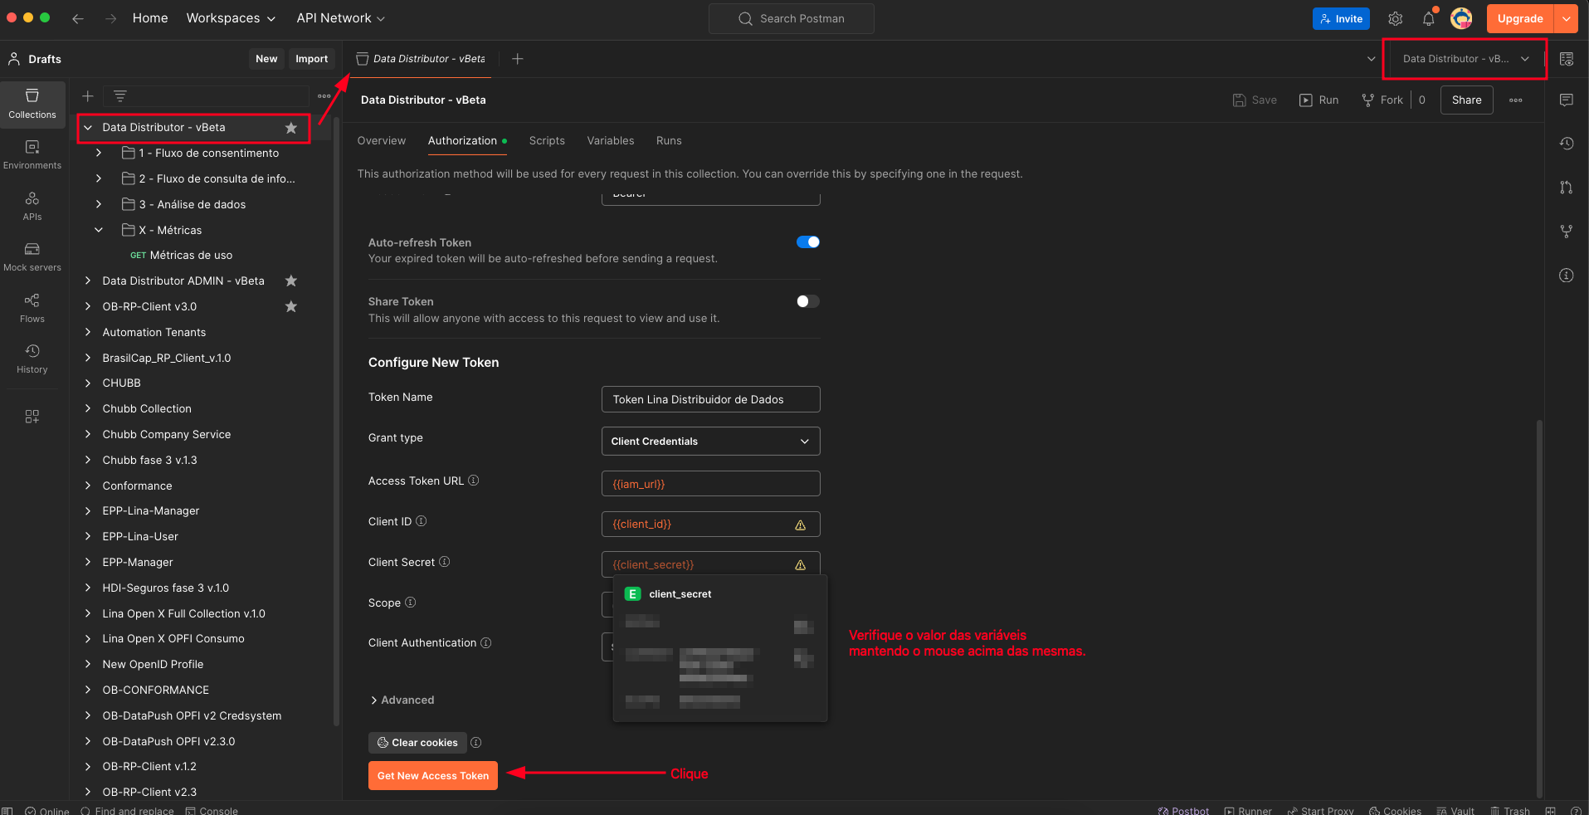The image size is (1589, 815).
Task: Open the comments icon in right sidebar
Action: coord(1567,100)
